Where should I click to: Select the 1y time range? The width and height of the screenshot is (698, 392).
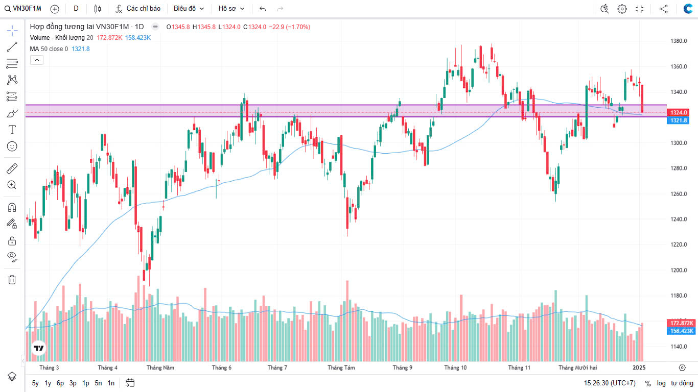point(48,383)
